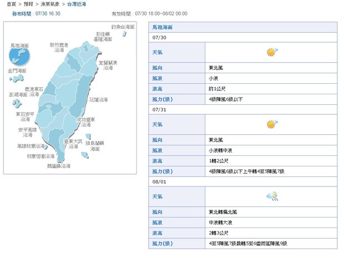Click the 08/01 rainy weather icon
344x258 pixels.
[271, 196]
